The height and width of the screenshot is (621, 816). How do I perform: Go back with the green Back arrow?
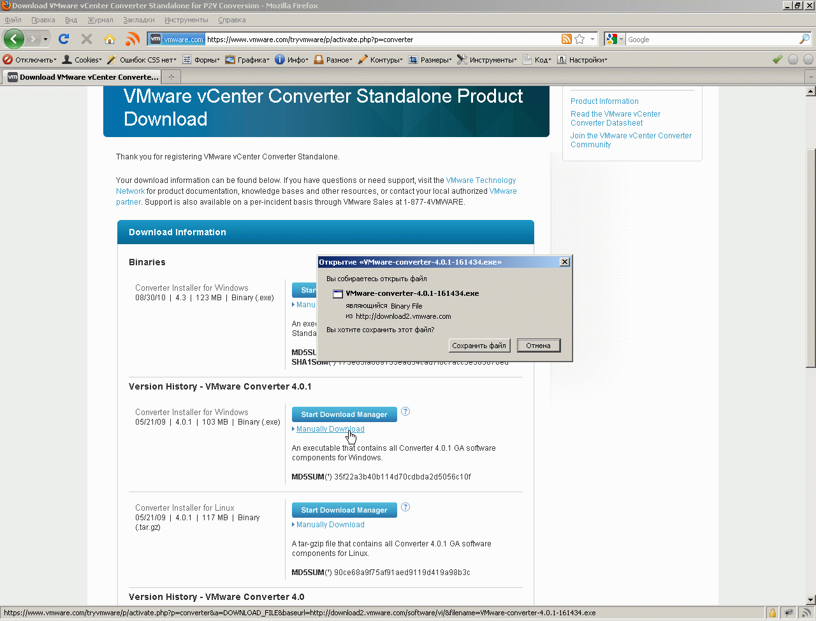[14, 39]
